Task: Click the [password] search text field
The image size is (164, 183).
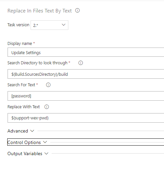Action: [86, 96]
